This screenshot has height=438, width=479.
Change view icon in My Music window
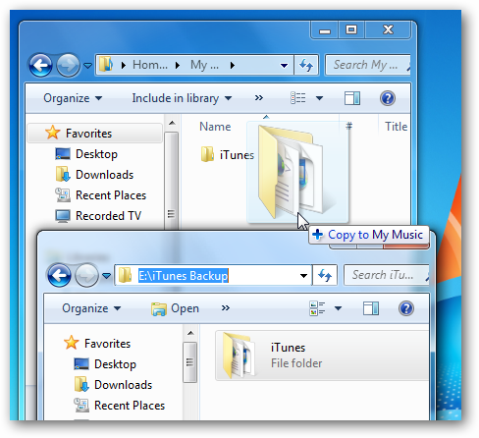point(298,98)
